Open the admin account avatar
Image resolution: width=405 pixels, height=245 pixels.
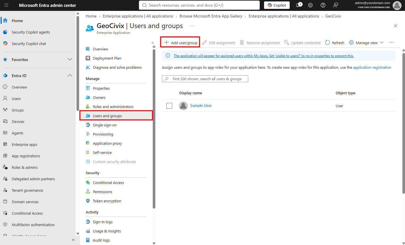click(x=397, y=5)
